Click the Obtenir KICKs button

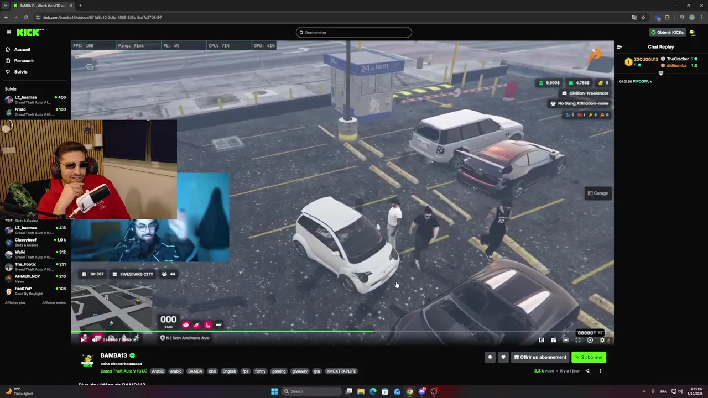tap(668, 33)
